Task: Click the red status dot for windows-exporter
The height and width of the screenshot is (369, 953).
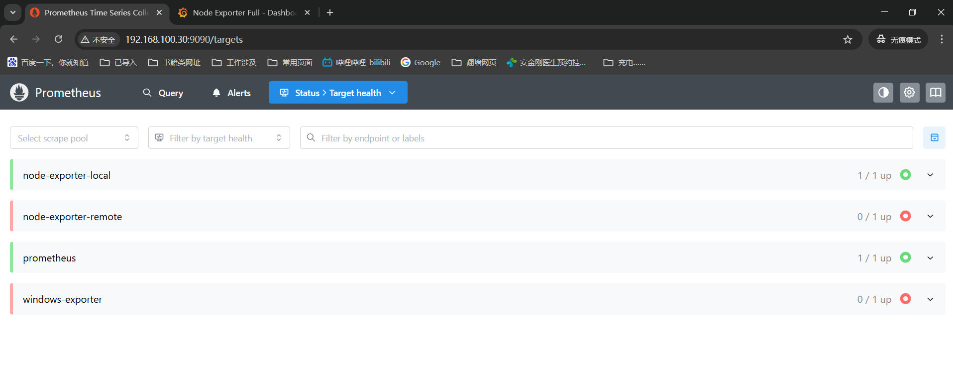Action: point(906,299)
